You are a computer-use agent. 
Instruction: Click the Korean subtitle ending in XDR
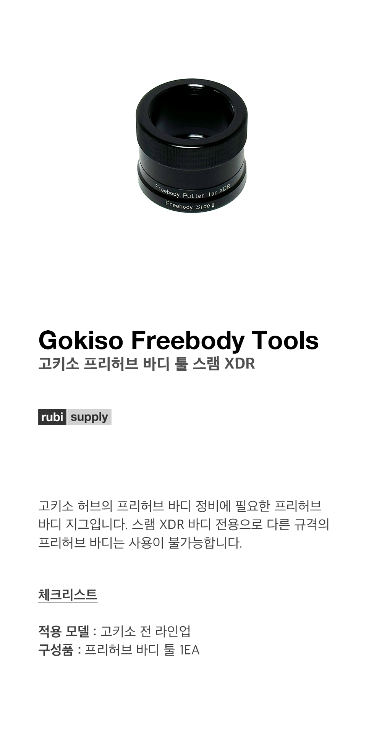(x=147, y=364)
